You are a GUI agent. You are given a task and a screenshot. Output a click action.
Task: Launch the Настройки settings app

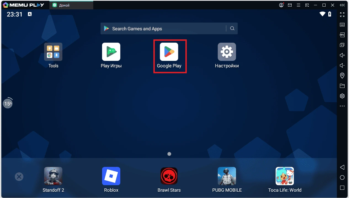click(227, 52)
